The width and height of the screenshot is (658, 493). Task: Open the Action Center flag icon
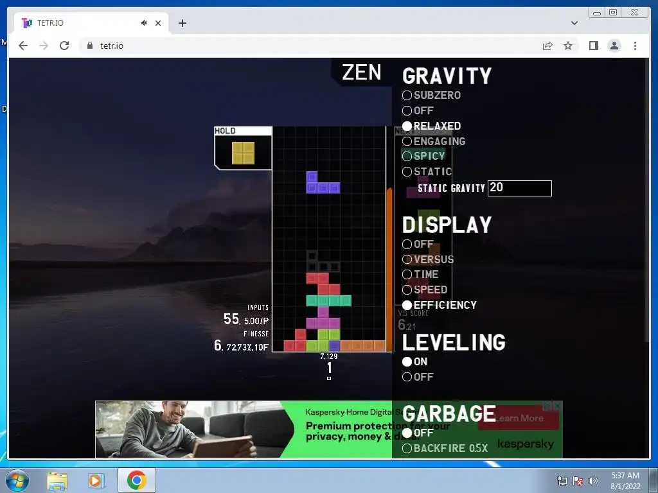(x=578, y=481)
